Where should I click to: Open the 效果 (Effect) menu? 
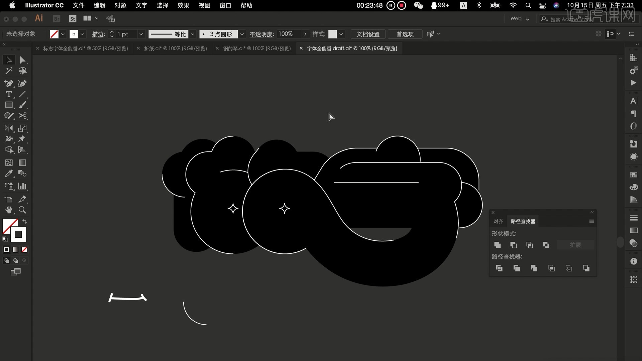click(x=183, y=5)
